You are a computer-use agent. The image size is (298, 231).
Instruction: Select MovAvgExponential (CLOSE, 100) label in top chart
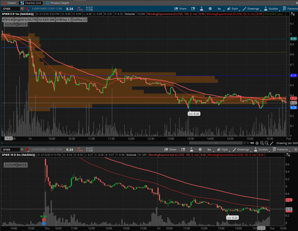click(172, 14)
